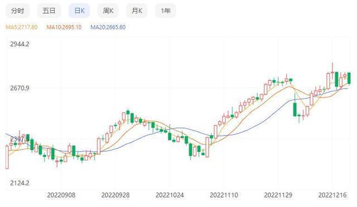The height and width of the screenshot is (207, 357).
Task: Show the 1年 one-year view
Action: [166, 11]
